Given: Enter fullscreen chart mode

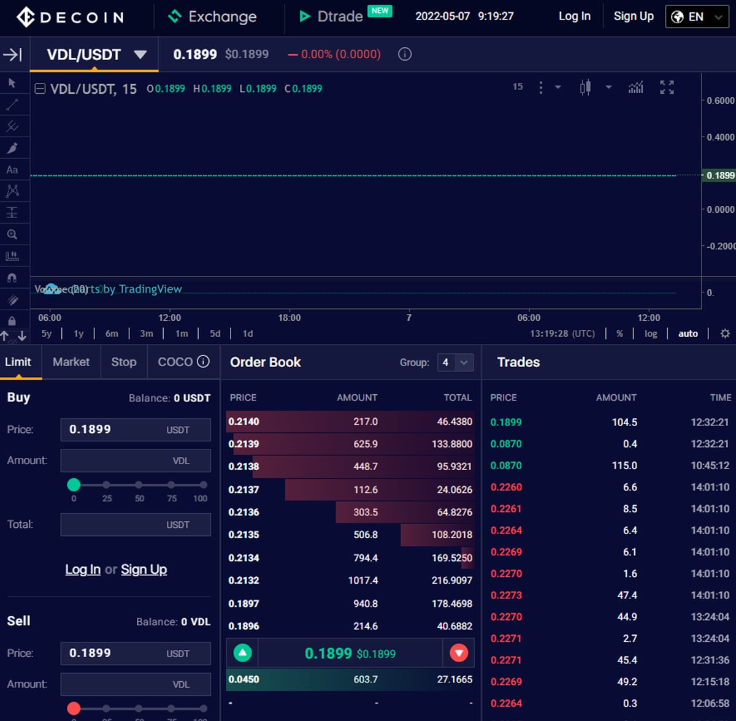Looking at the screenshot, I should coord(667,88).
